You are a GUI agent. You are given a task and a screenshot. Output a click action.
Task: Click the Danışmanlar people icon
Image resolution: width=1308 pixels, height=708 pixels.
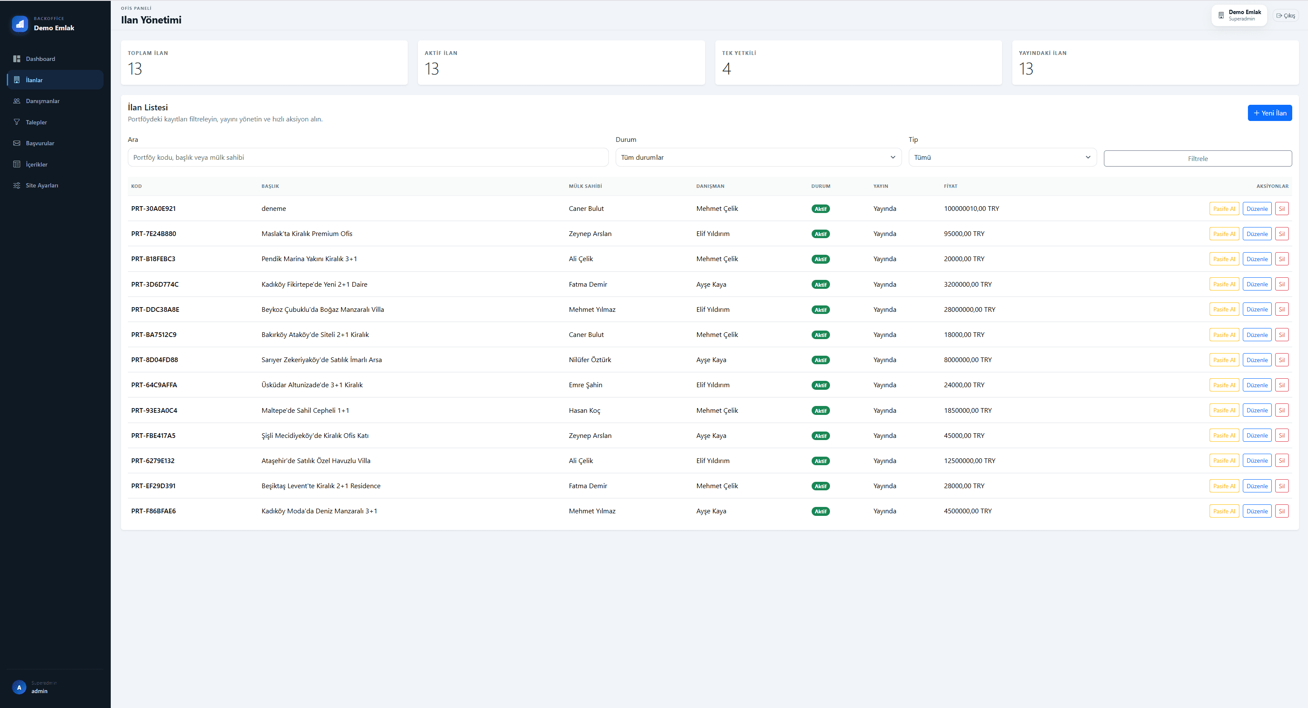pos(17,101)
